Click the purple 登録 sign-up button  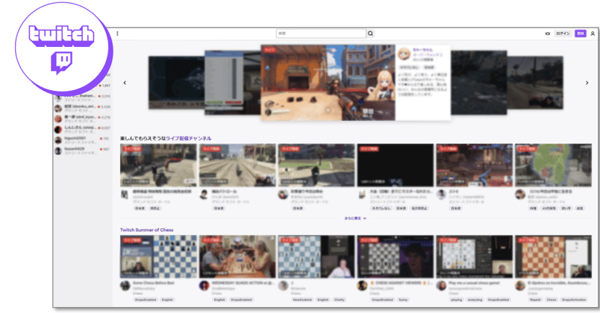[581, 34]
